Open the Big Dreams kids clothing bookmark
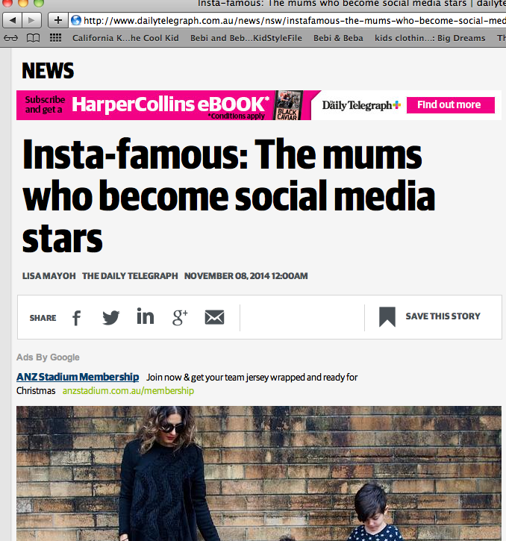Screen dimensions: 506x541 (430, 38)
